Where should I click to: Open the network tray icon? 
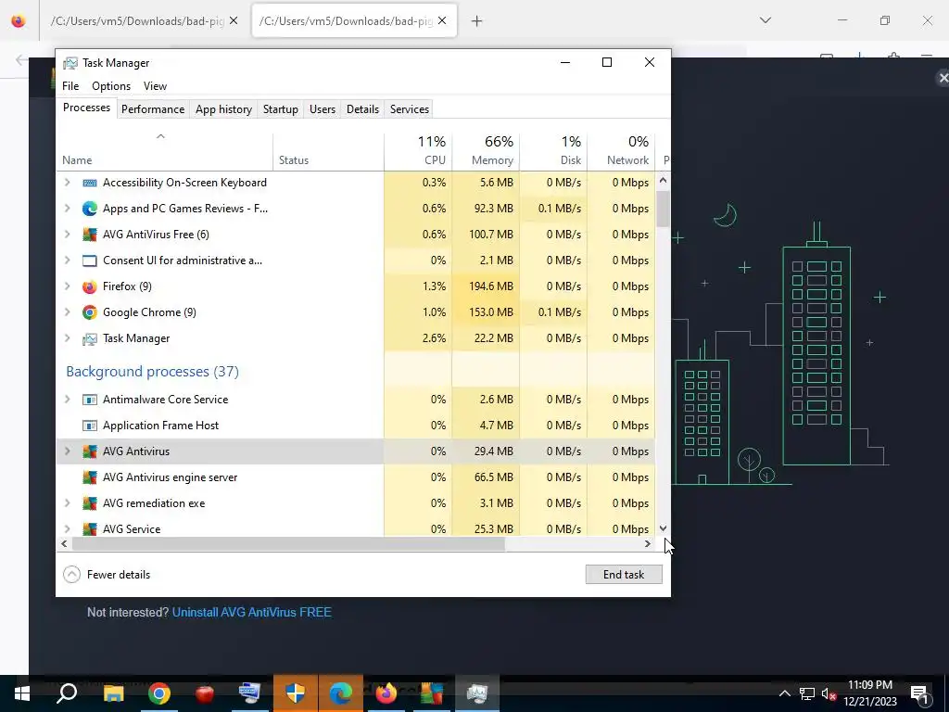click(807, 693)
